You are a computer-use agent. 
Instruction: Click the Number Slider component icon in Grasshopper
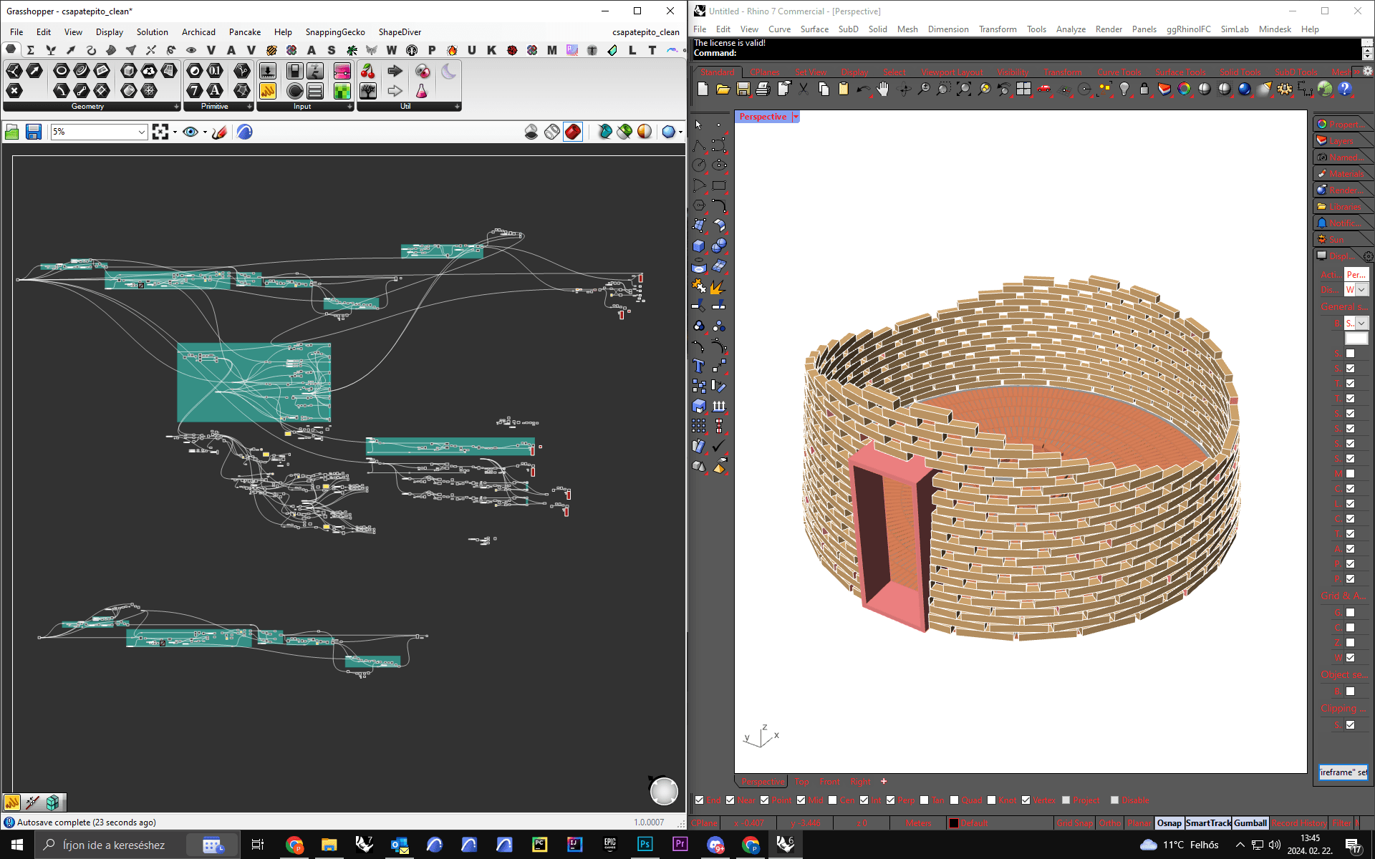[267, 71]
